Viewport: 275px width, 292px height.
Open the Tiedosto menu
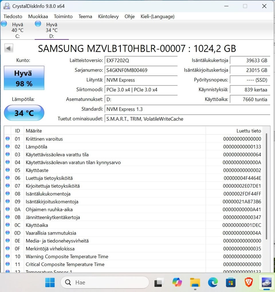13,16
